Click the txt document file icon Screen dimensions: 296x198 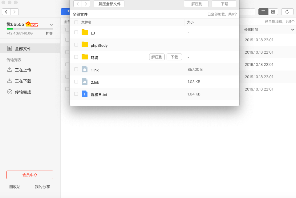pos(85,94)
